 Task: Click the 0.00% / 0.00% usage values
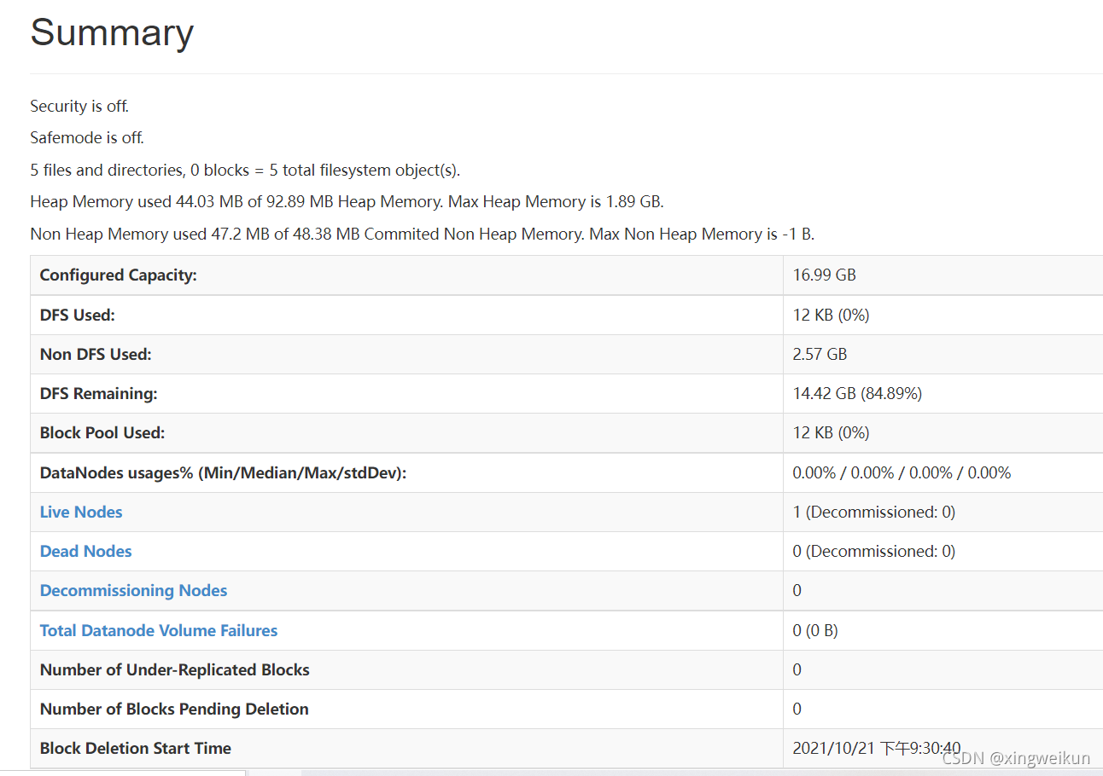tap(902, 473)
